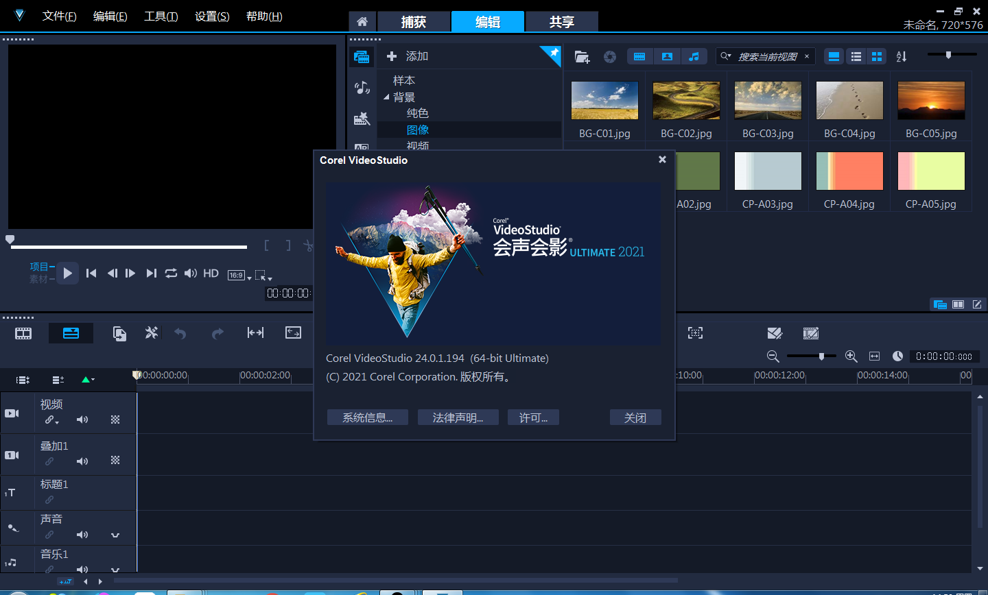Click the preview scrubber bar
This screenshot has width=988, height=595.
coord(129,247)
